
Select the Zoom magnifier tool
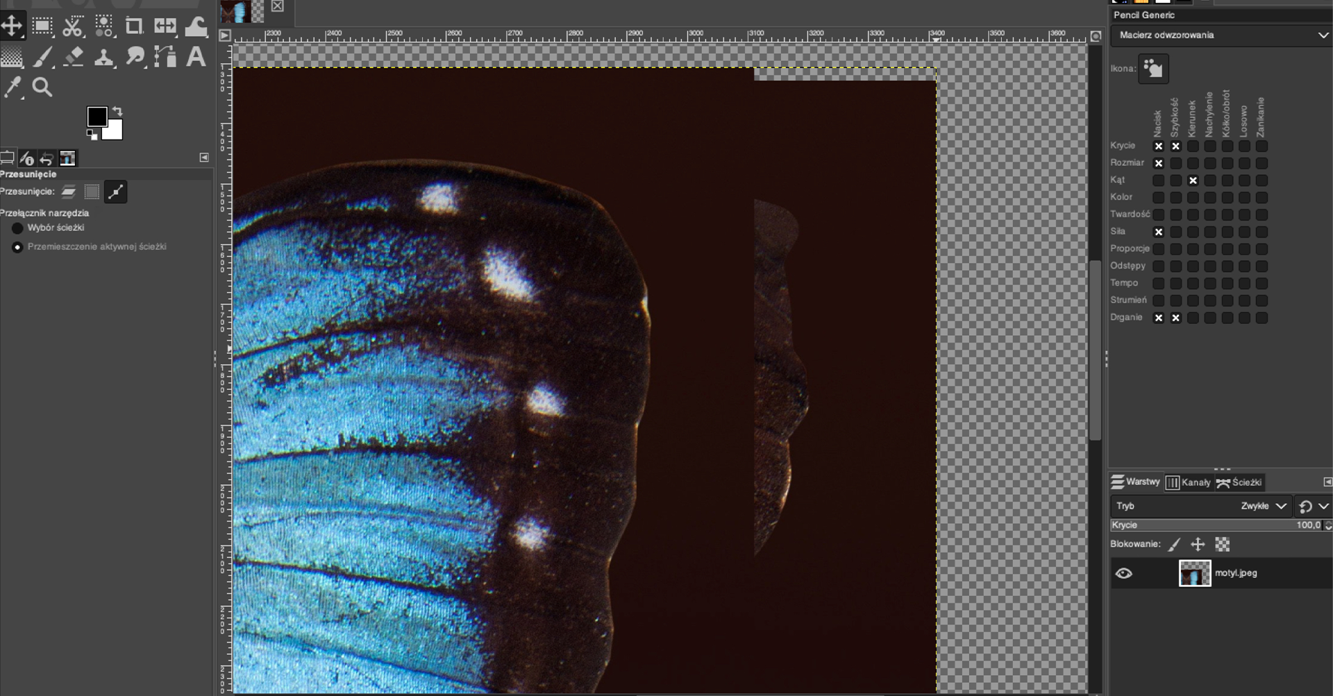pyautogui.click(x=42, y=87)
